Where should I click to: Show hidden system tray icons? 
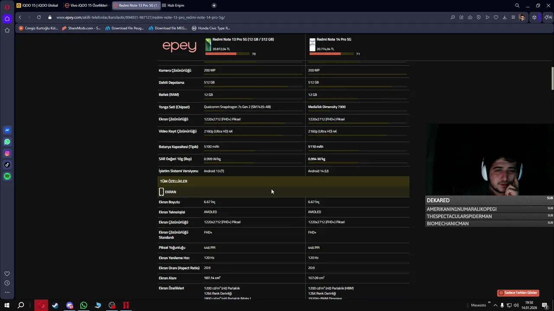(495, 305)
